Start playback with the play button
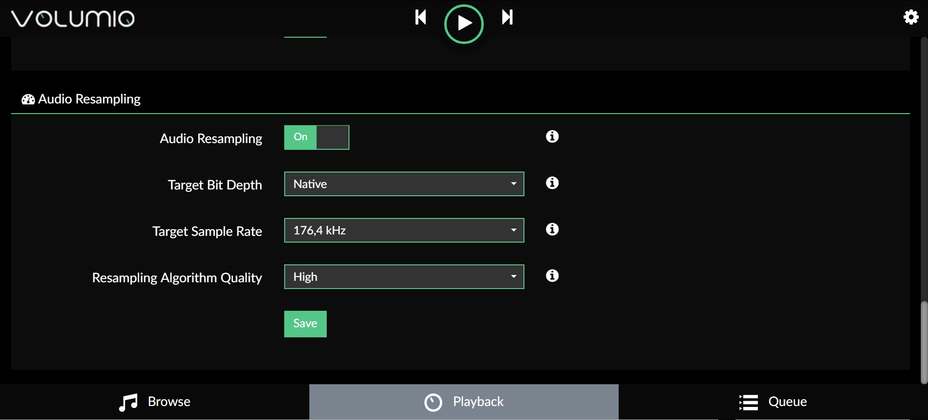This screenshot has height=420, width=928. coord(464,24)
